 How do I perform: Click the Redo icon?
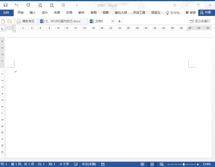(x=28, y=5)
